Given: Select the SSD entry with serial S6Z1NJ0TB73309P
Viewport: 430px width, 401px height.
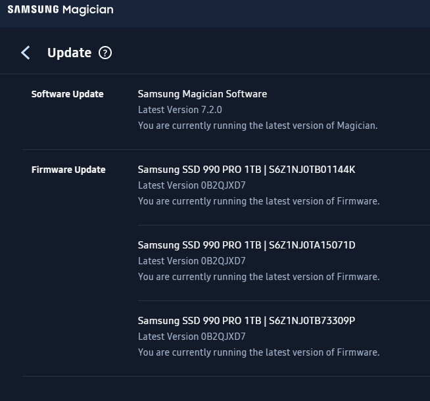Looking at the screenshot, I should click(246, 321).
